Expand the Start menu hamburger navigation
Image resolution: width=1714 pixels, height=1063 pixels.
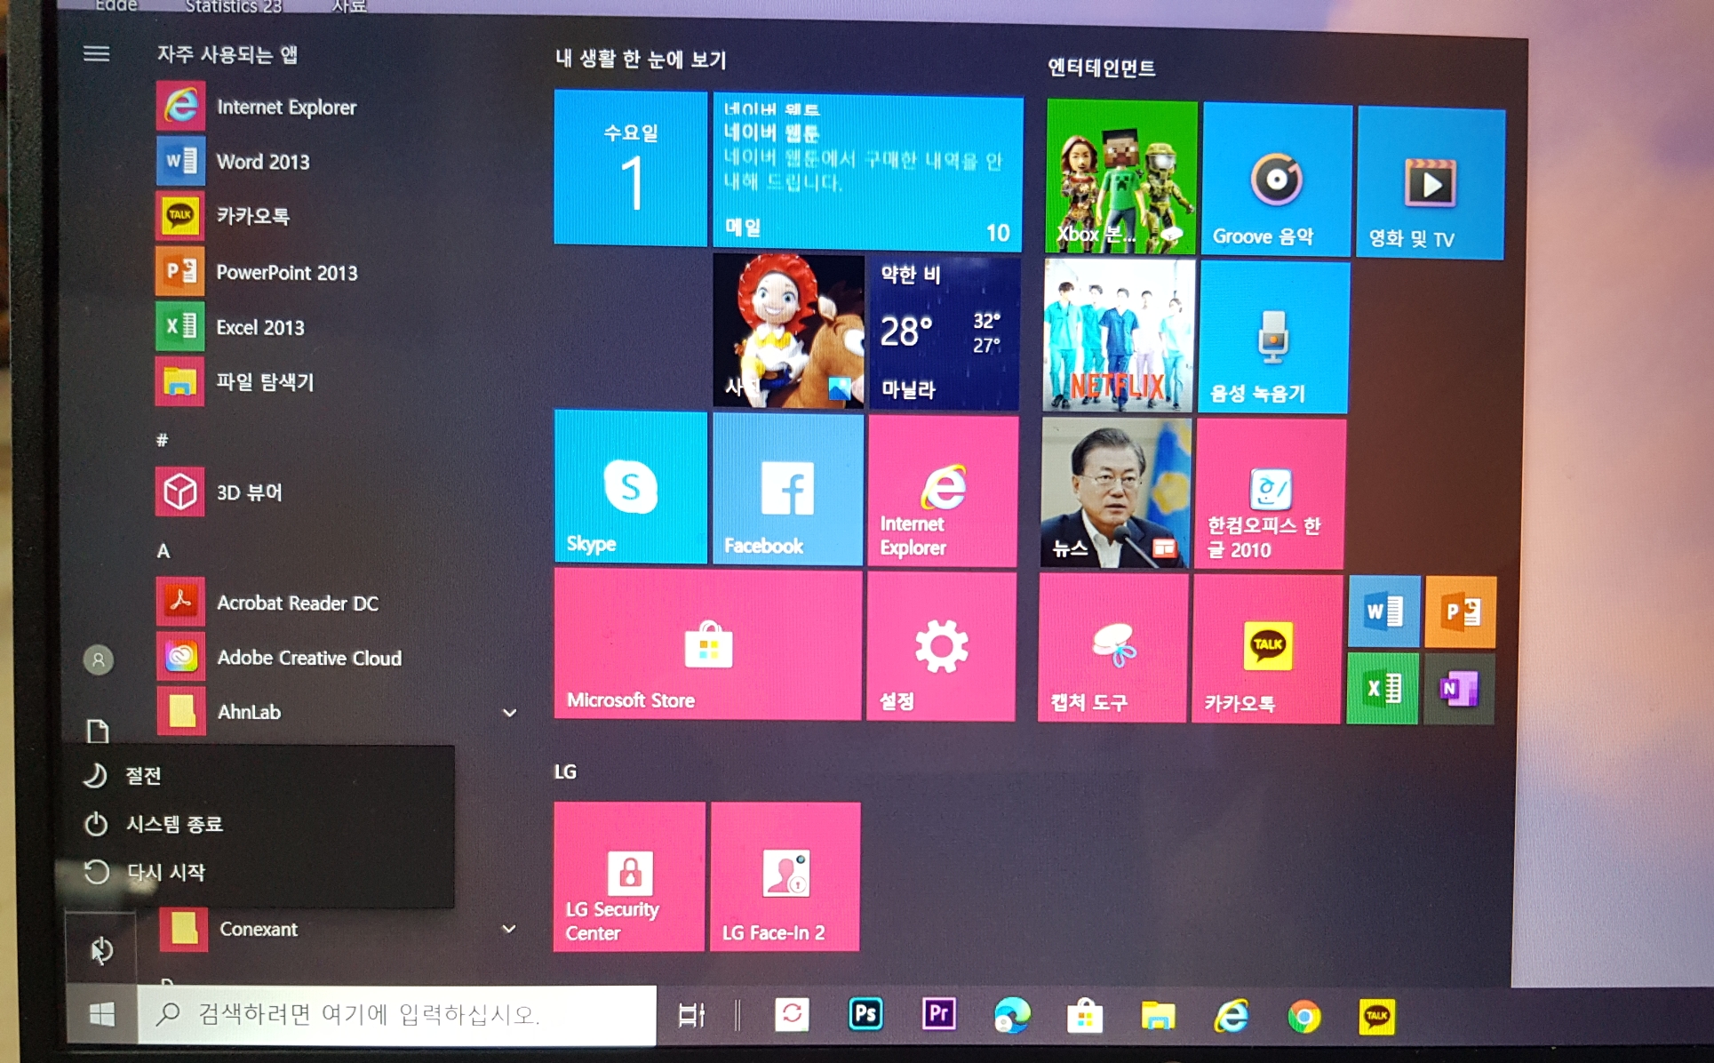coord(97,54)
